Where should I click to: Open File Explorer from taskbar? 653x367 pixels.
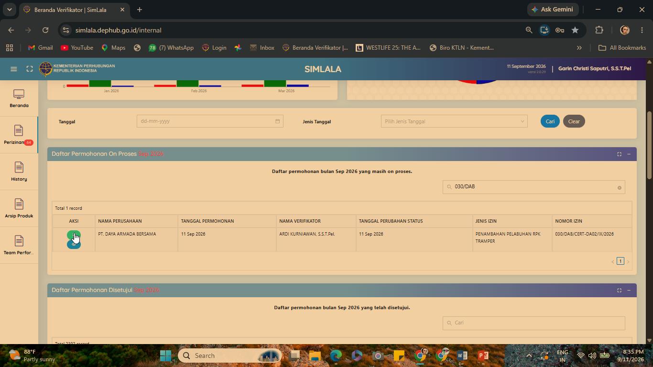(315, 356)
